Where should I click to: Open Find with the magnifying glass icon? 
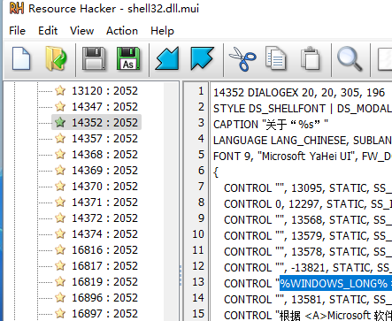[350, 58]
